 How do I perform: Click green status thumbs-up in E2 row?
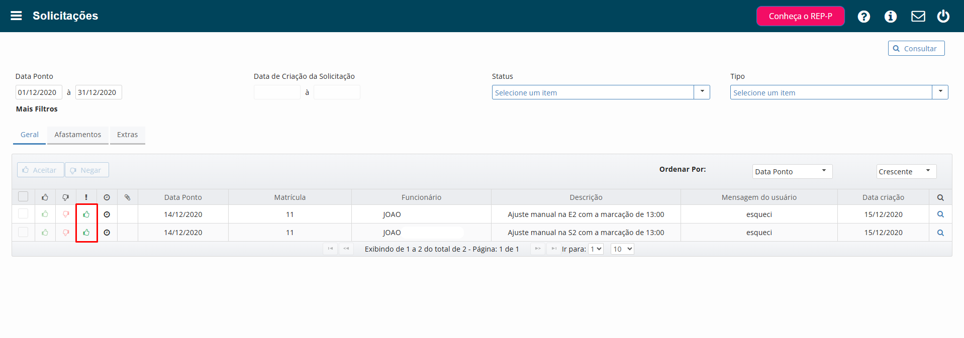(x=86, y=214)
